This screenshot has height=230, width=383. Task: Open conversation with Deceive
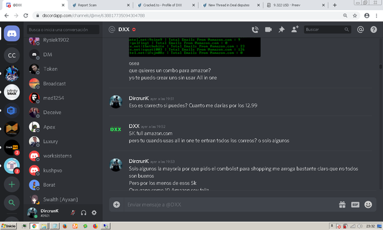tap(63, 113)
